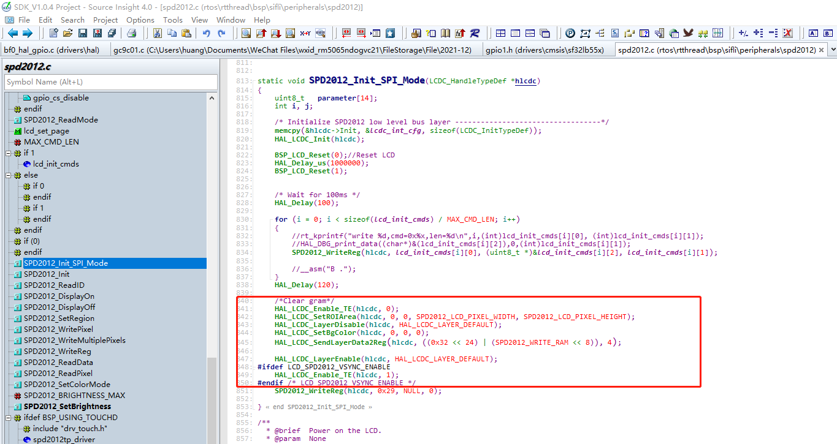837x444 pixels.
Task: Open Project window with circled P icon
Action: click(x=570, y=33)
